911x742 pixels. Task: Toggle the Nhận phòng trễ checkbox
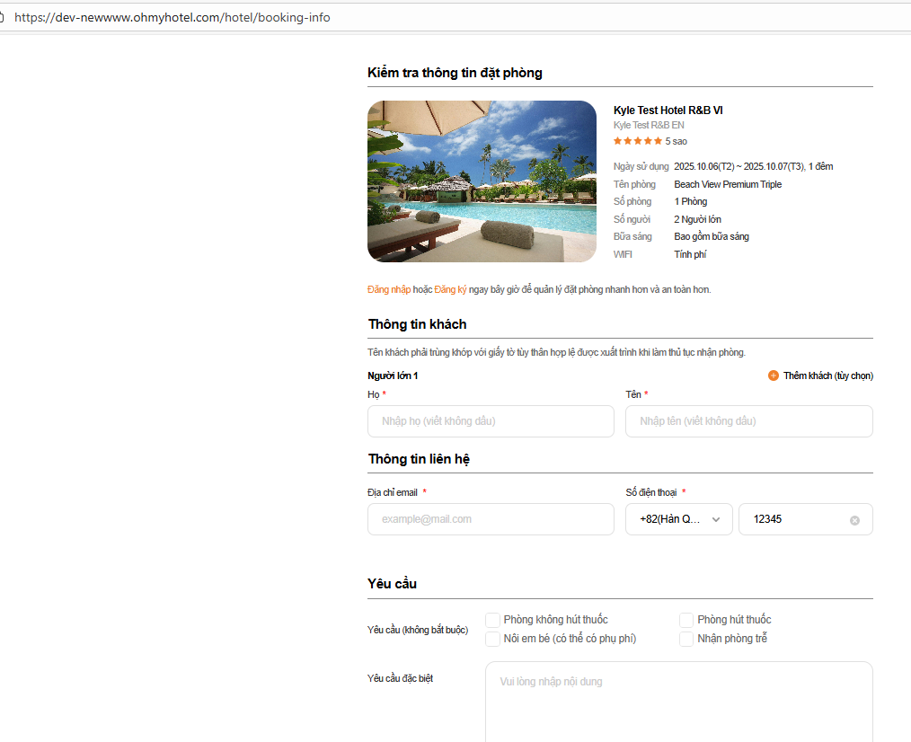tap(686, 639)
